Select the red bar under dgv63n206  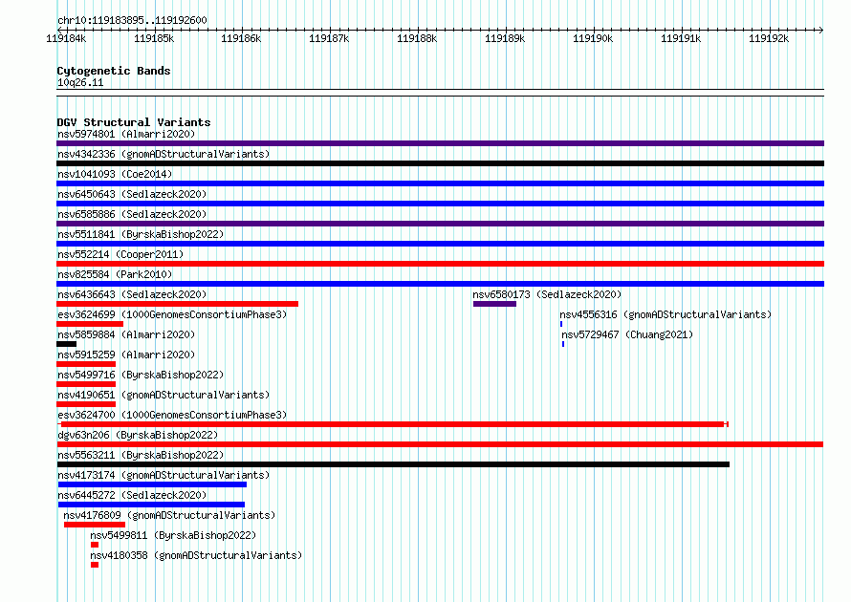coord(440,444)
